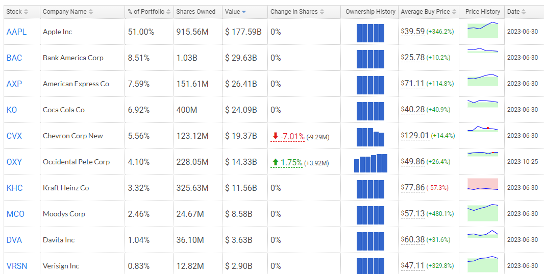This screenshot has width=544, height=274.
Task: Open the AXP stock link
Action: pyautogui.click(x=14, y=84)
